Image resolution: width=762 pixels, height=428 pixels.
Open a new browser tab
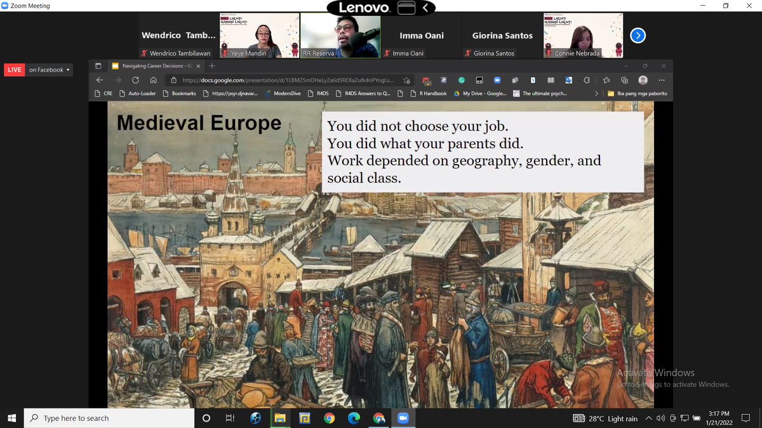pyautogui.click(x=212, y=65)
